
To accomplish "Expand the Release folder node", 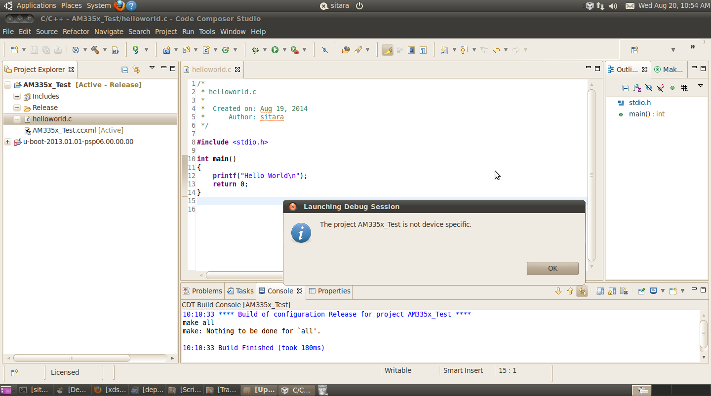I will (x=17, y=108).
